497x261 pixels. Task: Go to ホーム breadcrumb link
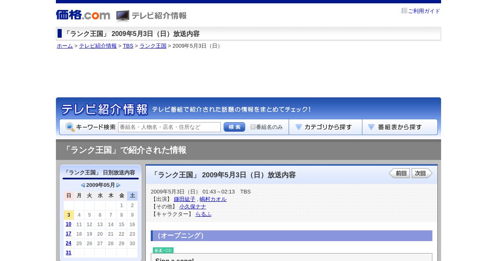tap(65, 46)
